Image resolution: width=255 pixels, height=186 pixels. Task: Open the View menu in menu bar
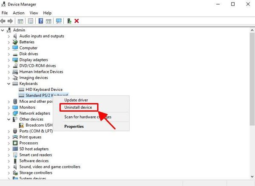pyautogui.click(x=34, y=13)
